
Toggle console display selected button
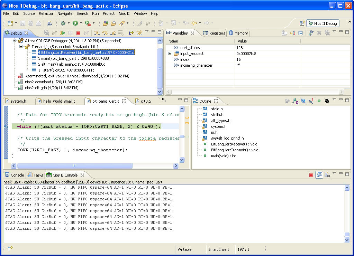[x=319, y=175]
